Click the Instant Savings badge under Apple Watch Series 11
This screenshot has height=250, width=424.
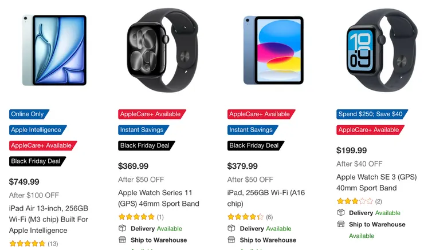pos(141,130)
